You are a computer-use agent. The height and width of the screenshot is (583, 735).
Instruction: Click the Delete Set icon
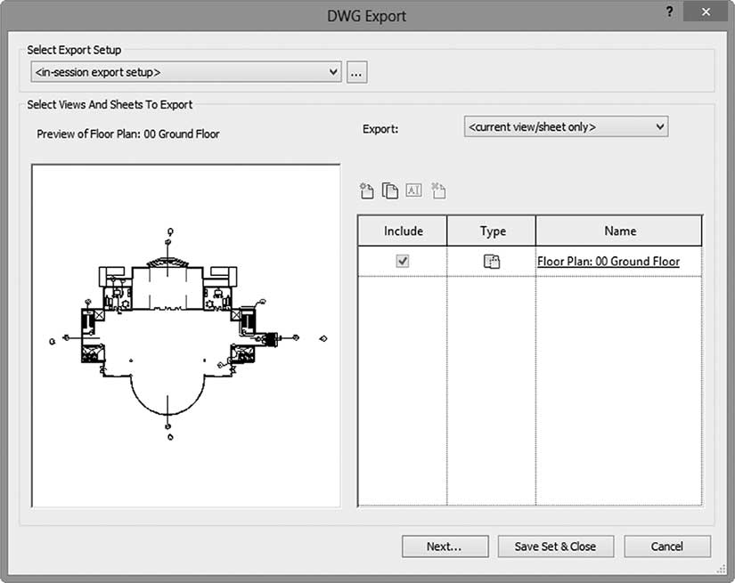click(438, 190)
